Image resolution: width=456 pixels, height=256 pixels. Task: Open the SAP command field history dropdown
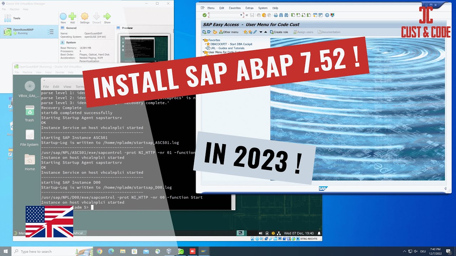tap(241, 15)
